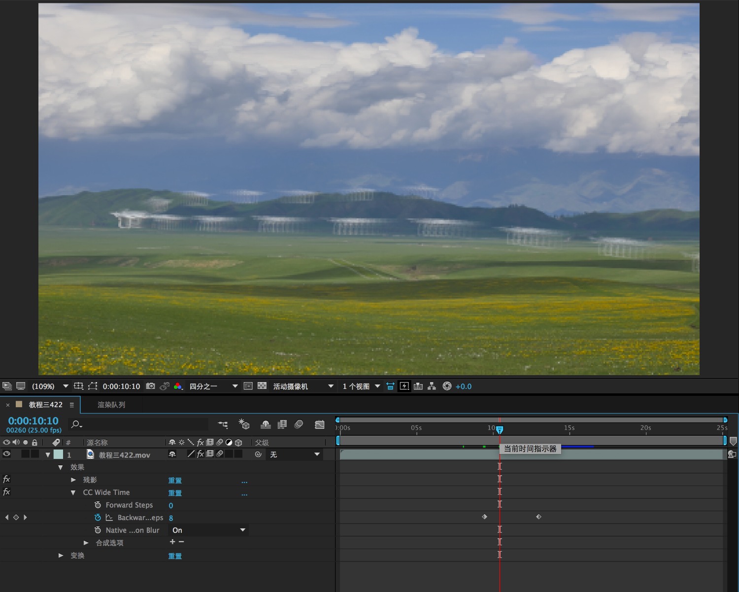Toggle the Backward Steps stopwatch icon

98,517
